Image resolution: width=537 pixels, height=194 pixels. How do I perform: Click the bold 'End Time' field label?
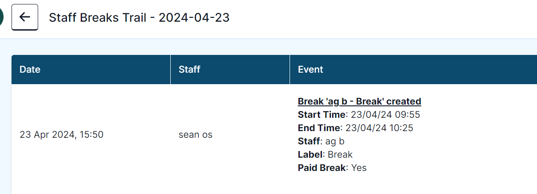click(319, 128)
